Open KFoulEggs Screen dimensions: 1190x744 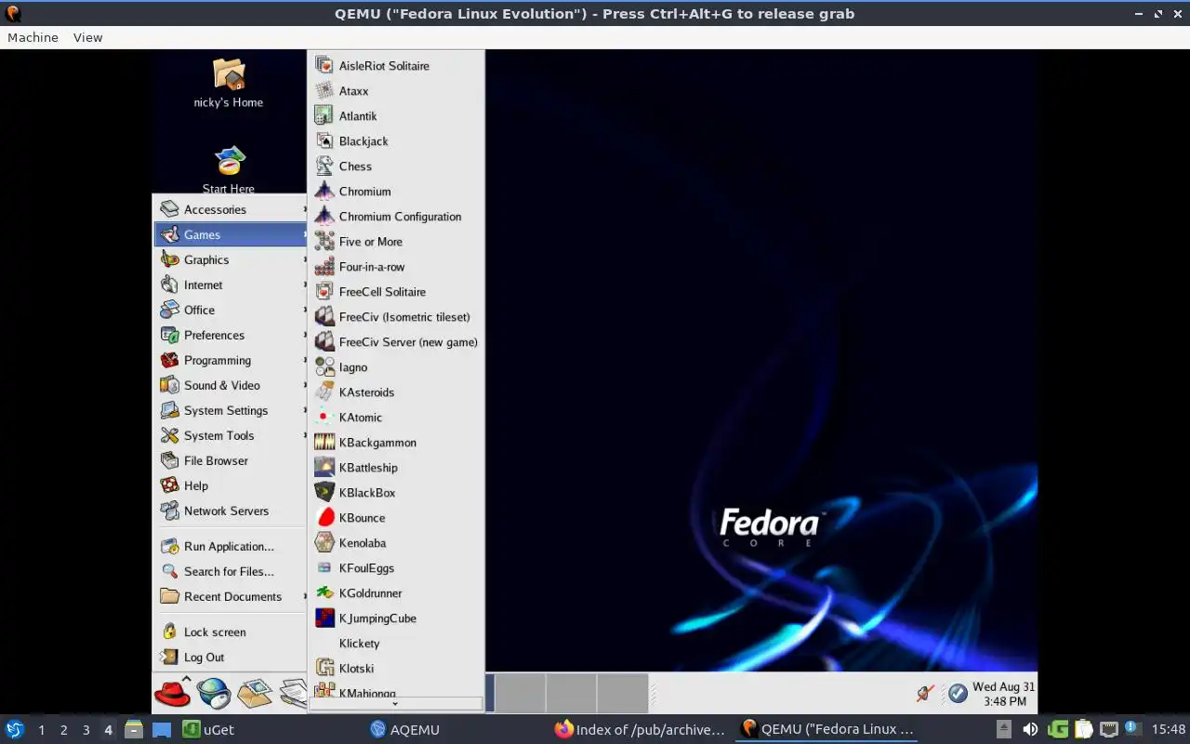(x=396, y=568)
